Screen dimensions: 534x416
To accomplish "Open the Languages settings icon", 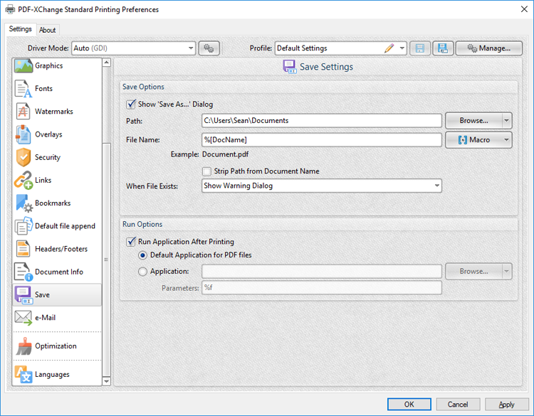I will pyautogui.click(x=23, y=375).
